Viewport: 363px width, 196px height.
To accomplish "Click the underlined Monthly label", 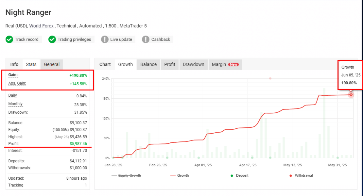I will click(16, 104).
